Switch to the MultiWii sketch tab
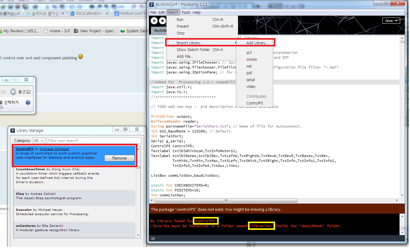410x248 pixels. pyautogui.click(x=159, y=30)
